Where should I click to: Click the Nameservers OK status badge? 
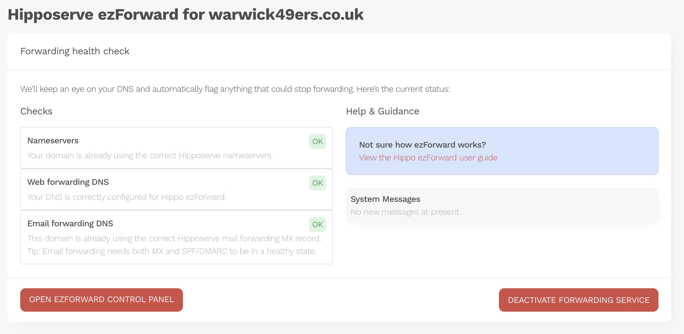click(x=317, y=141)
